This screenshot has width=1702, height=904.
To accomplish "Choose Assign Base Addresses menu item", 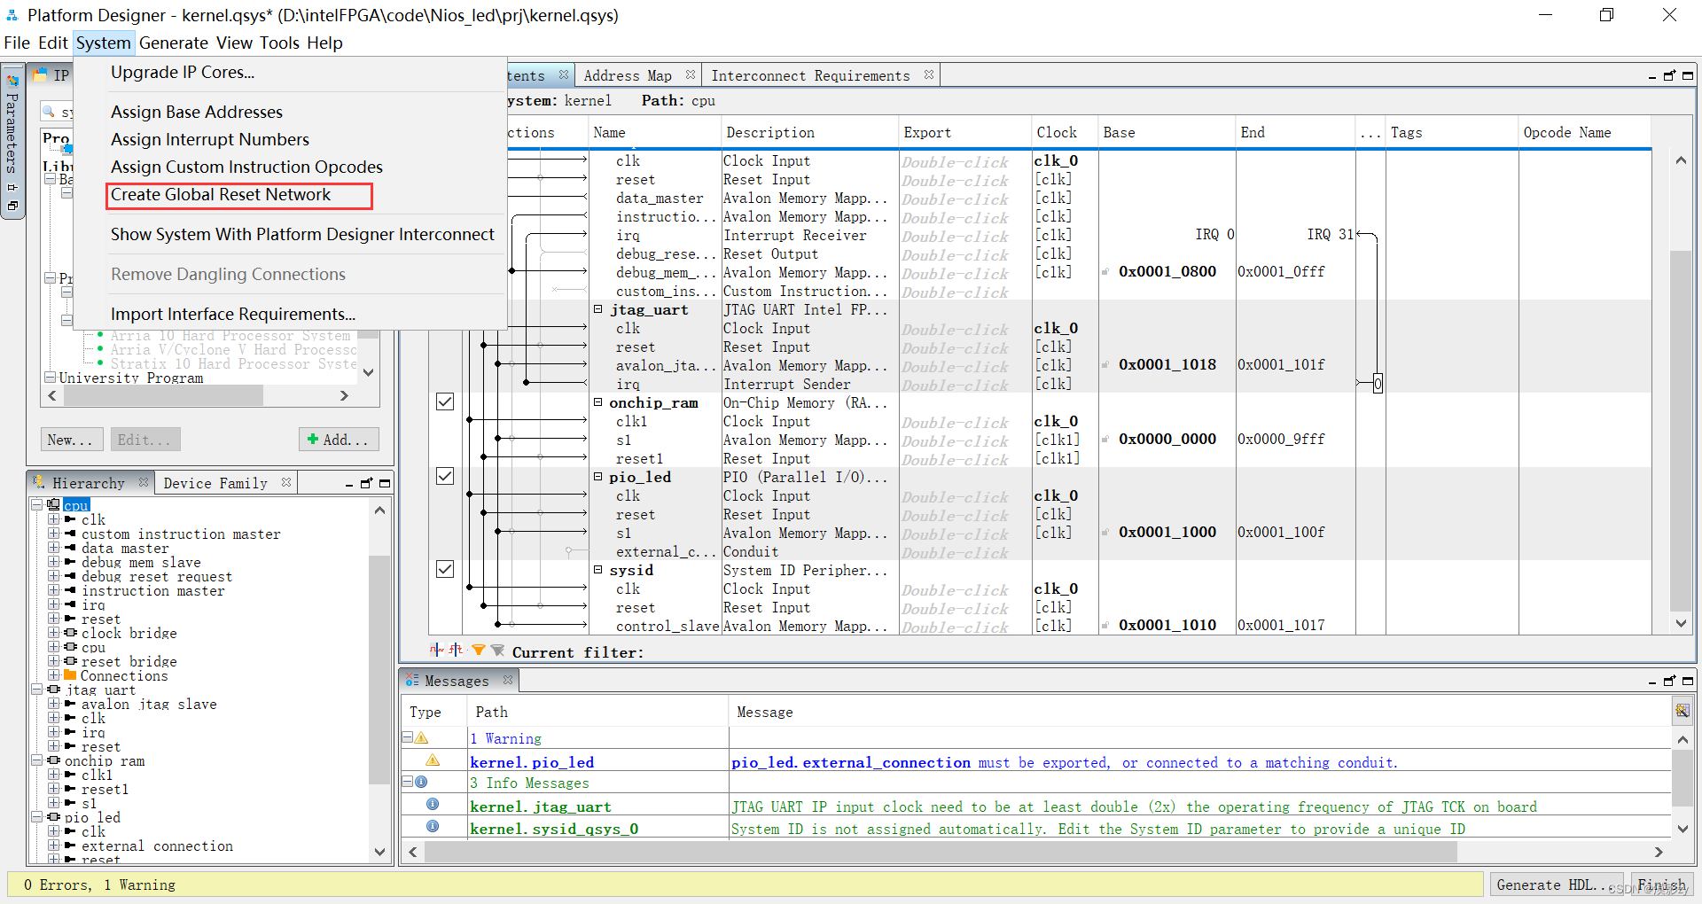I will point(197,112).
